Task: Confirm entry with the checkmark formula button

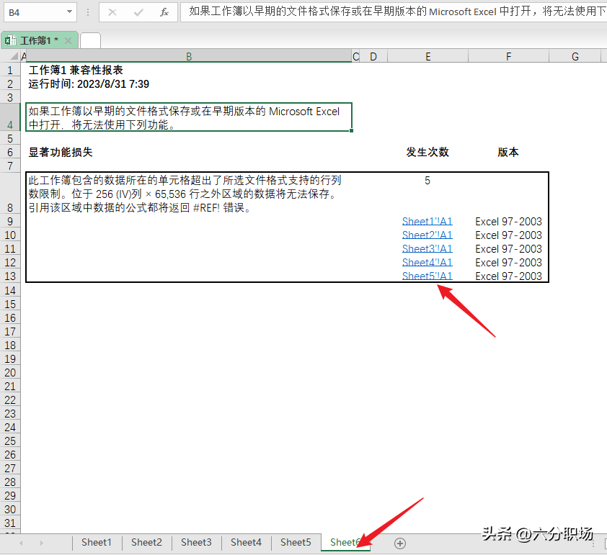Action: [138, 12]
